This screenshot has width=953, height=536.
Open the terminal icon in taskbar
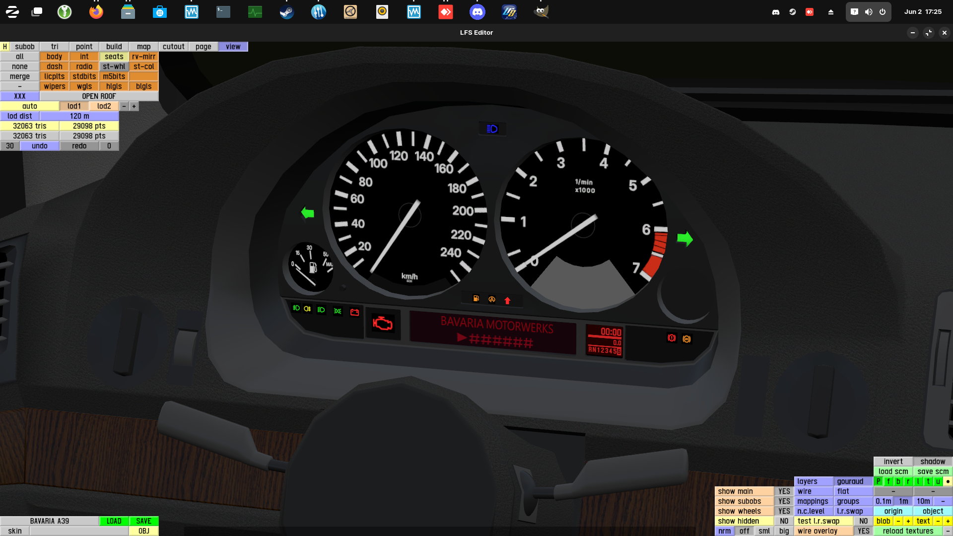coord(223,12)
